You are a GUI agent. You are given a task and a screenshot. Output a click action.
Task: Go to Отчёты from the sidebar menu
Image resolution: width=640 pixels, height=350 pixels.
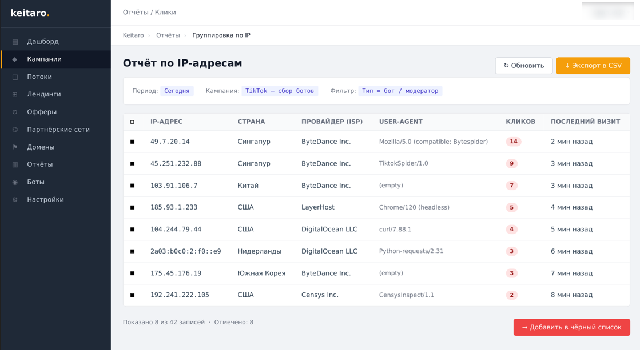click(40, 164)
